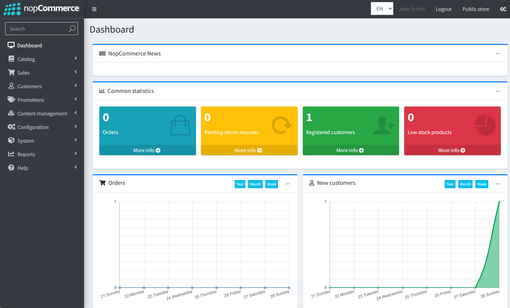The image size is (510, 308).
Task: Click the search magnifier icon
Action: click(x=72, y=29)
